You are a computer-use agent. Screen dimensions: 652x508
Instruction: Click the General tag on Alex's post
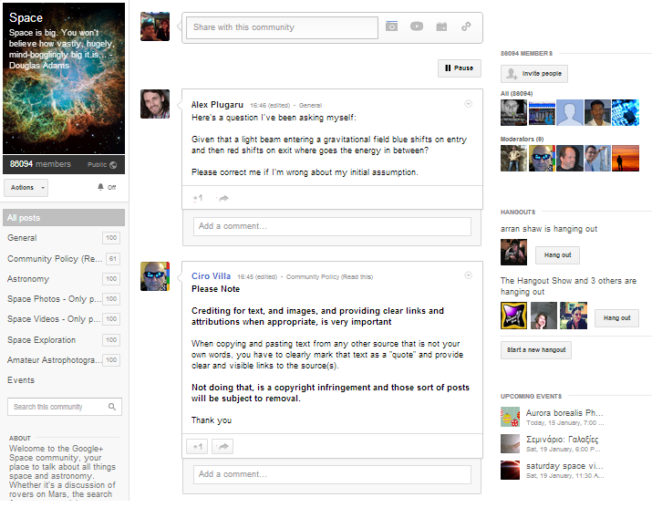(310, 106)
